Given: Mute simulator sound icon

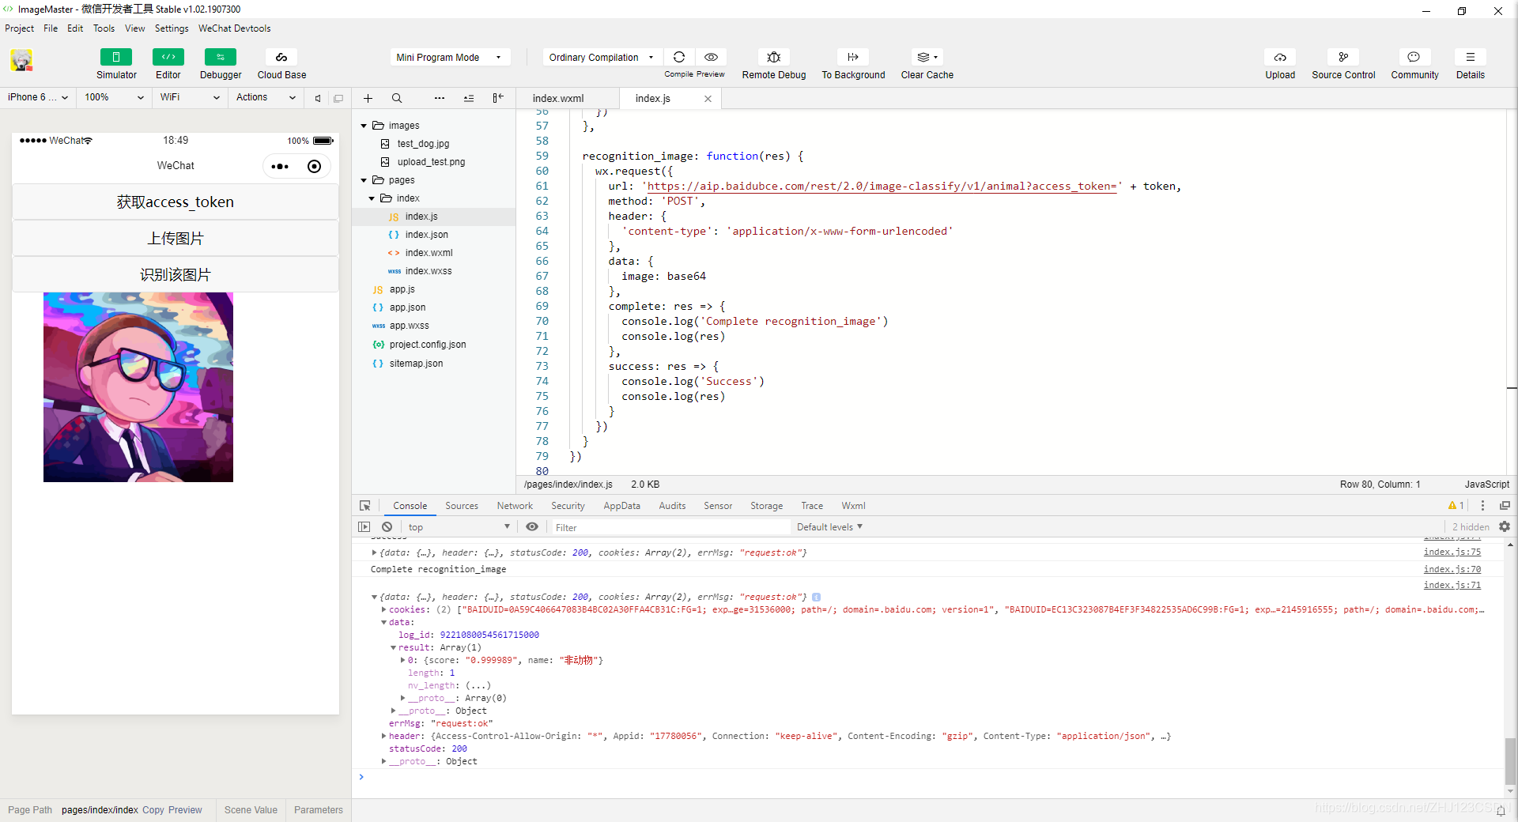Looking at the screenshot, I should pos(318,98).
